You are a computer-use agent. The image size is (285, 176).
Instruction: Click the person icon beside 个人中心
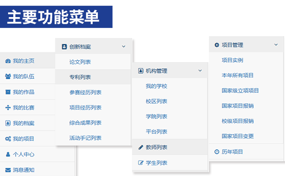coord(8,154)
